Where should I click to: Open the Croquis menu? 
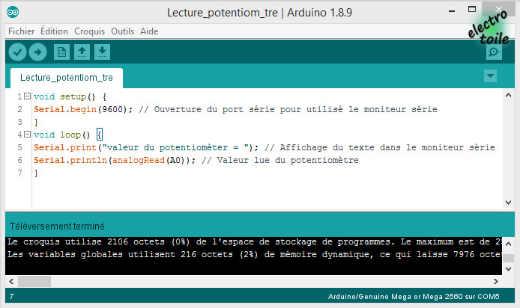coord(89,31)
